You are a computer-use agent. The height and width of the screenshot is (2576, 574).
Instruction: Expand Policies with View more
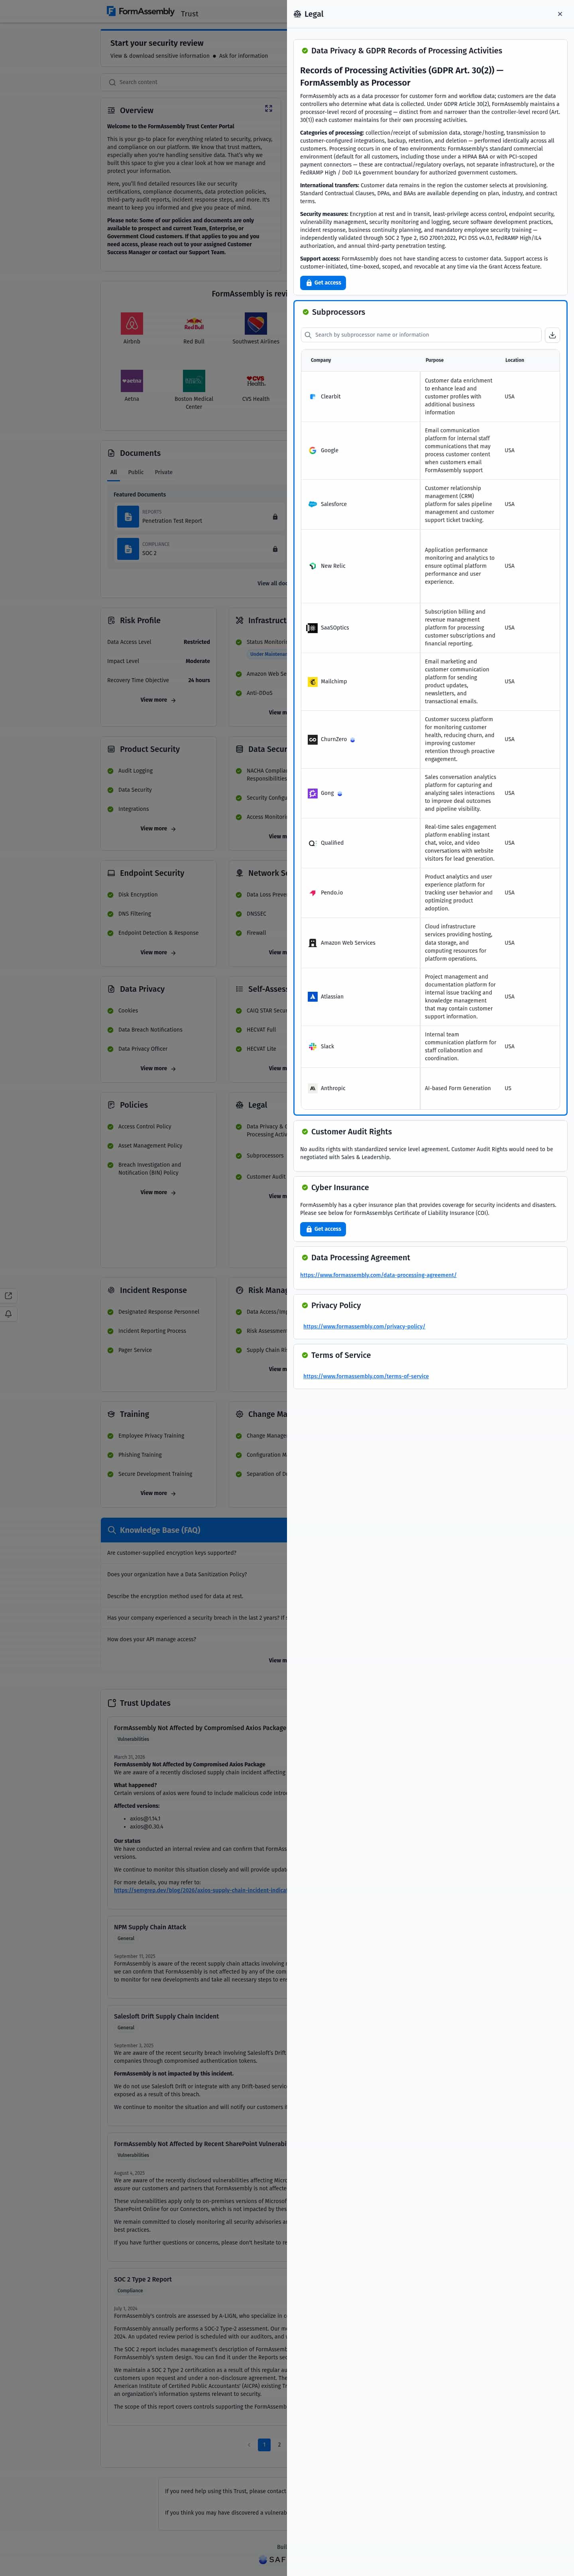pyautogui.click(x=158, y=1193)
